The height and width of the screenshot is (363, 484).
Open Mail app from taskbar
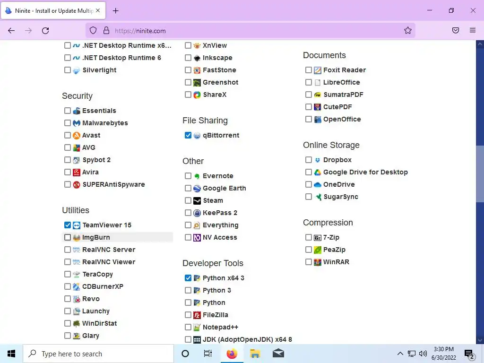(278, 354)
